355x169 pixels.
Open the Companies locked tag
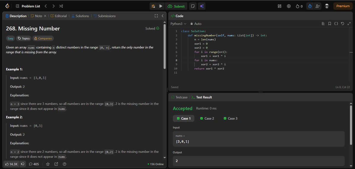(x=43, y=38)
